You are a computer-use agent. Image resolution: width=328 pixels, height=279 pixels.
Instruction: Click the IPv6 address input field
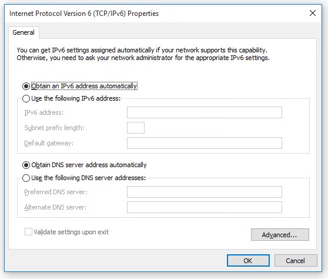point(205,112)
